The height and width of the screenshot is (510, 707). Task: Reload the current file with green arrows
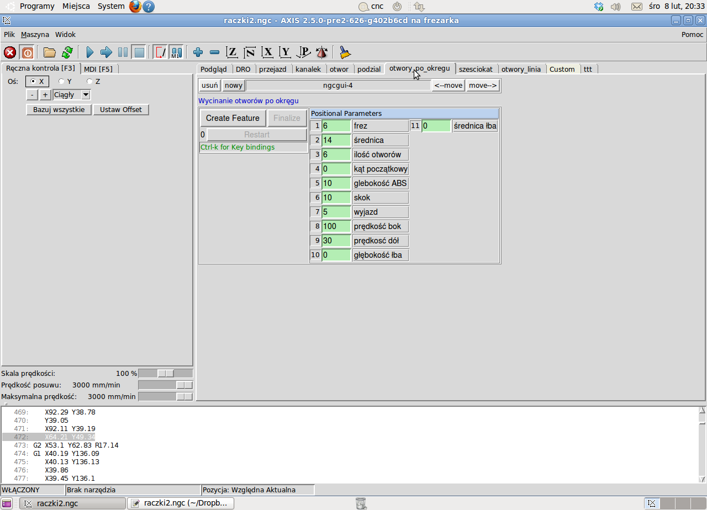click(x=67, y=52)
